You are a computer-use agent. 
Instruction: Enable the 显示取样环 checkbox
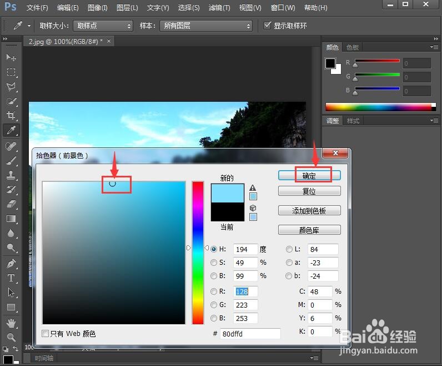267,26
